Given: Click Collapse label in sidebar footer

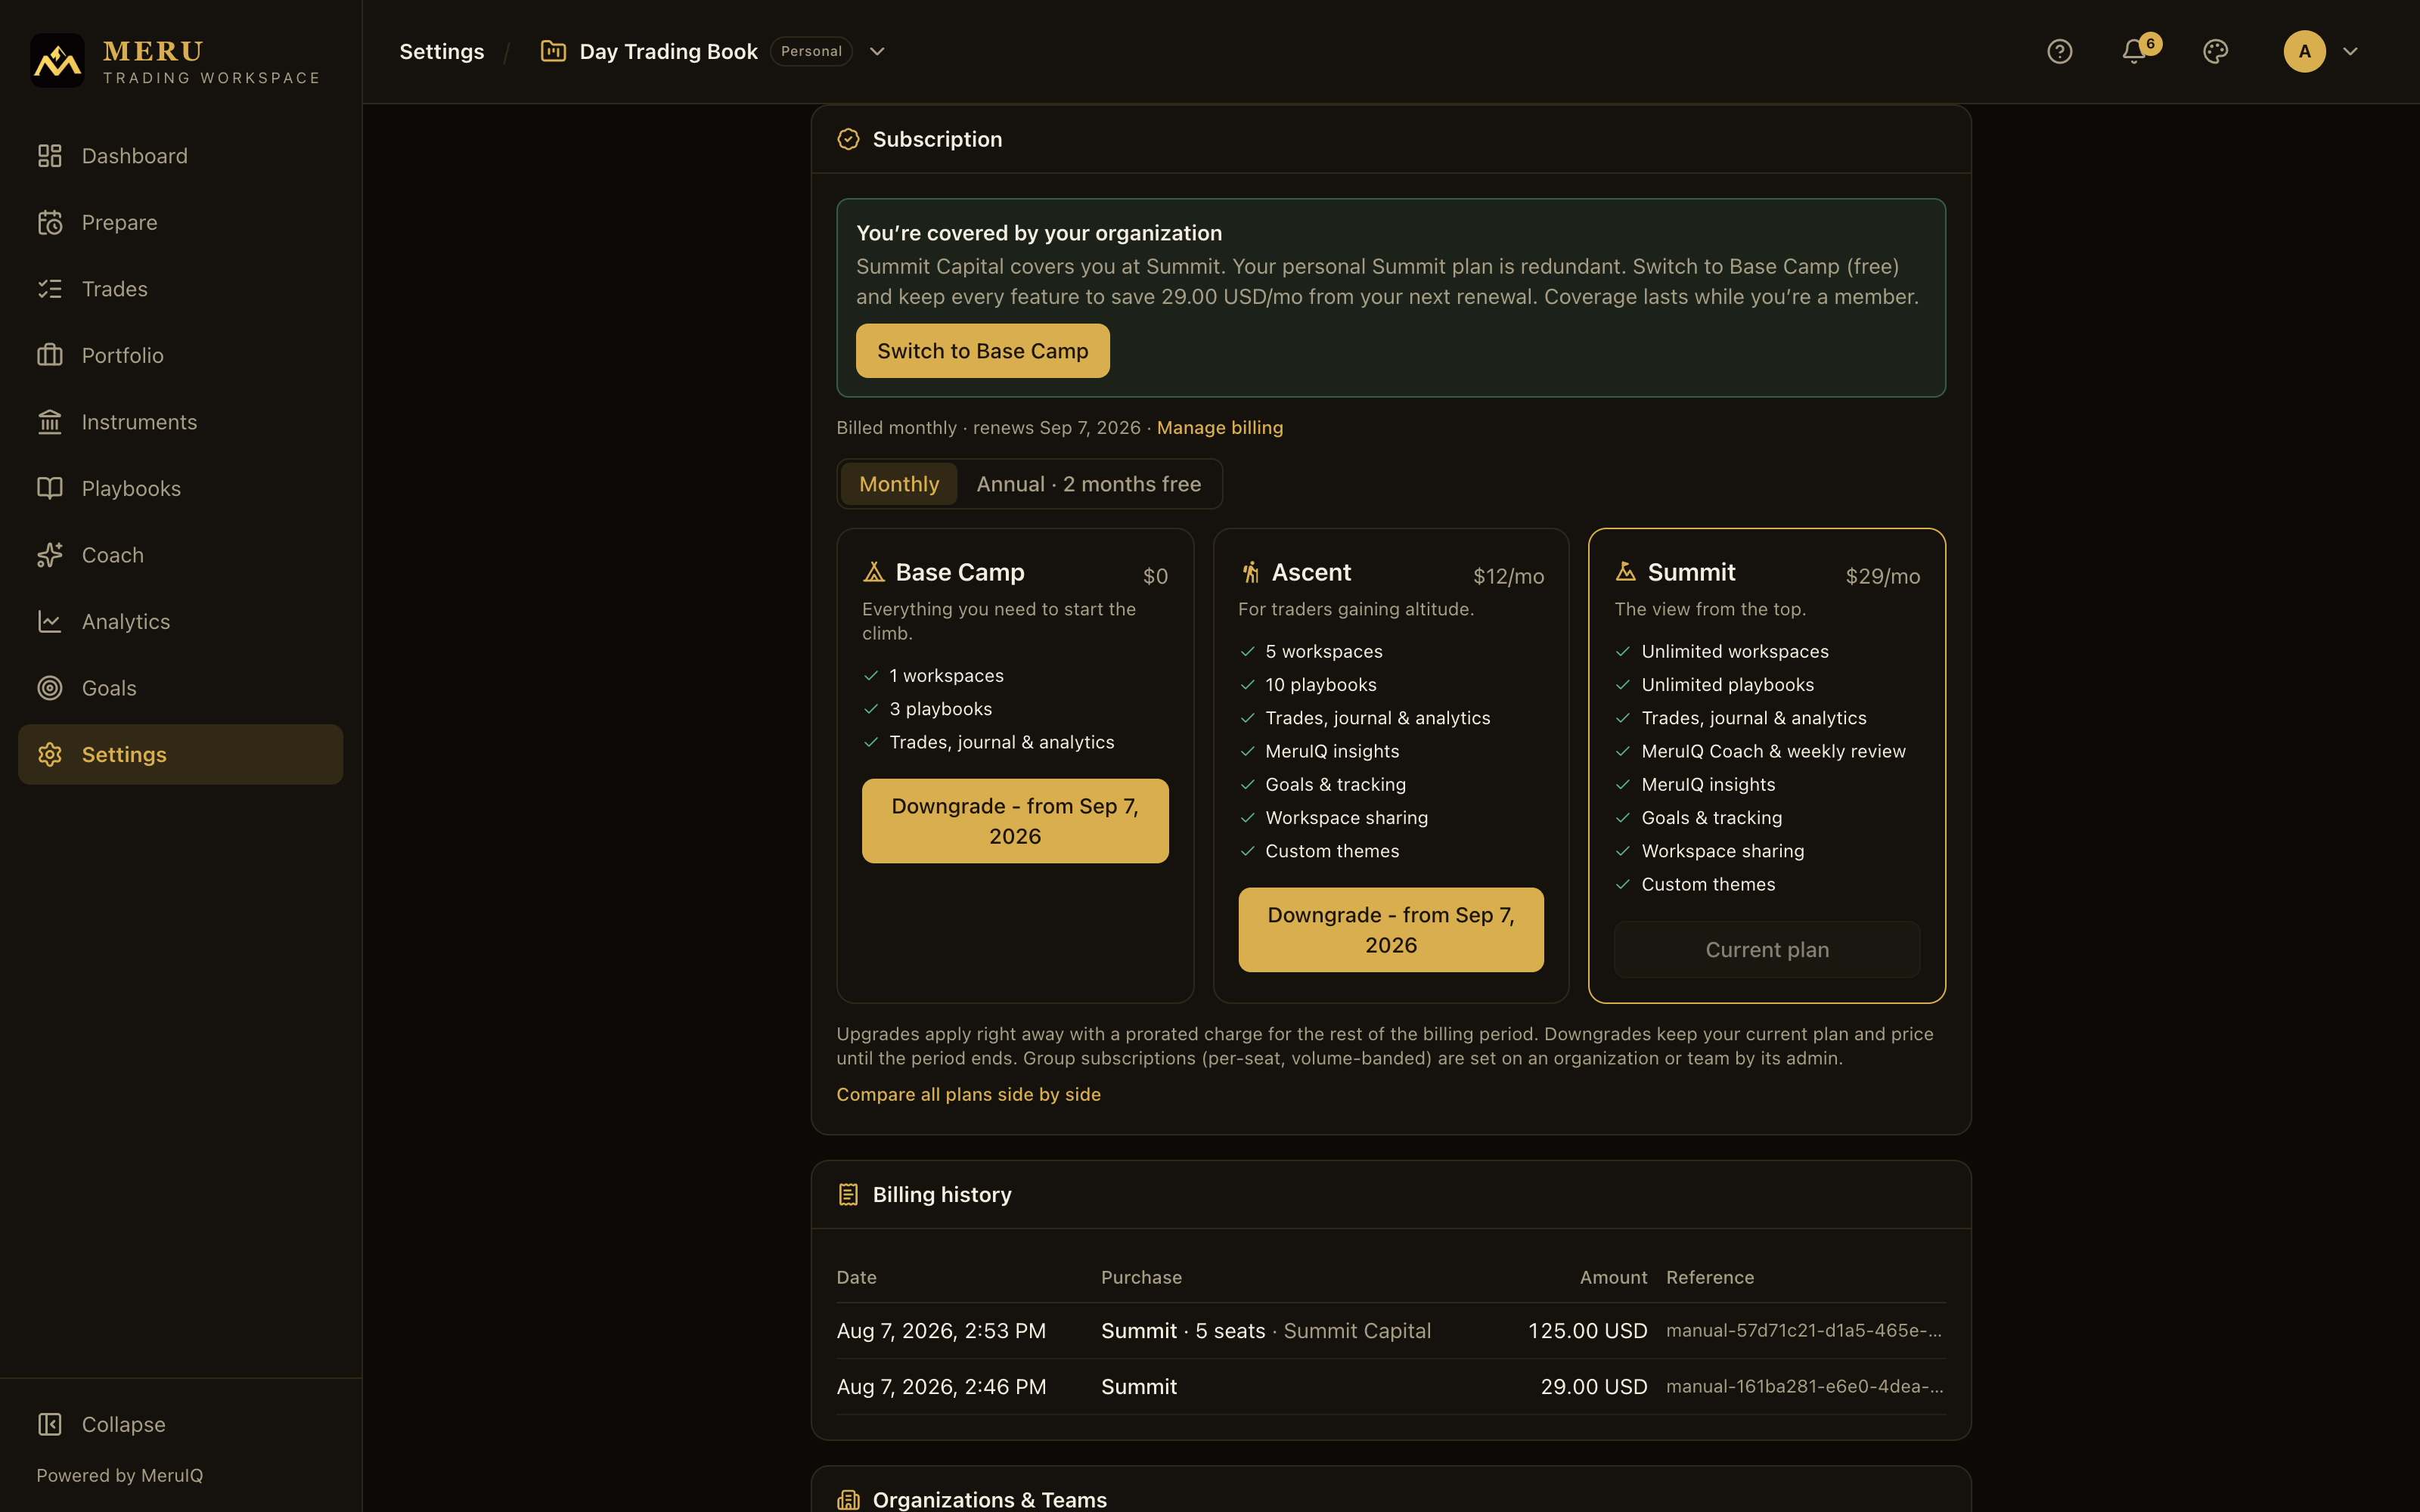Looking at the screenshot, I should (x=123, y=1424).
